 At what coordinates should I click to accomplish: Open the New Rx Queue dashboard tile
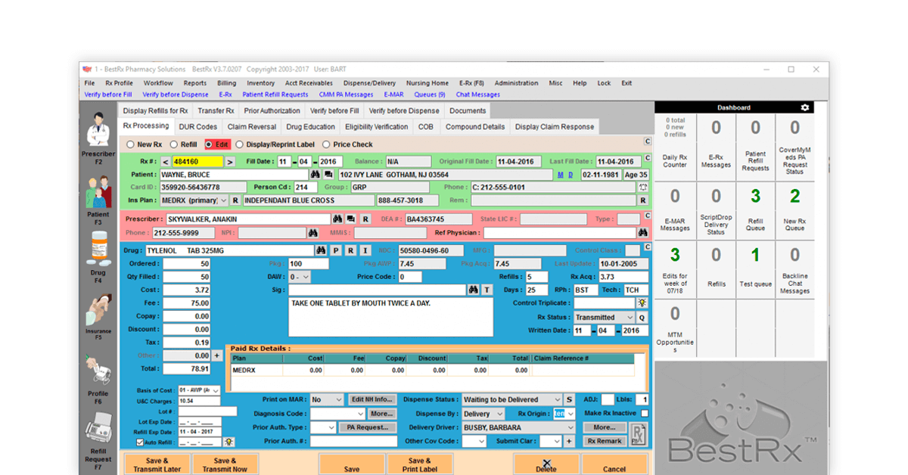click(x=794, y=211)
